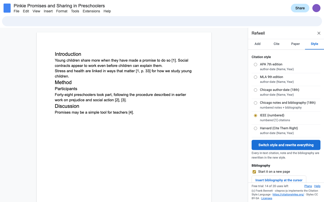This screenshot has width=324, height=202.
Task: Open the Extensions menu
Action: click(x=91, y=11)
